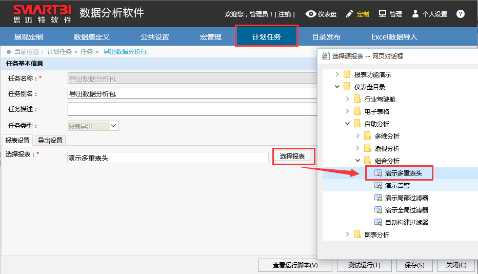Open the 展现定制 menu tab
478x274 pixels.
(28, 37)
